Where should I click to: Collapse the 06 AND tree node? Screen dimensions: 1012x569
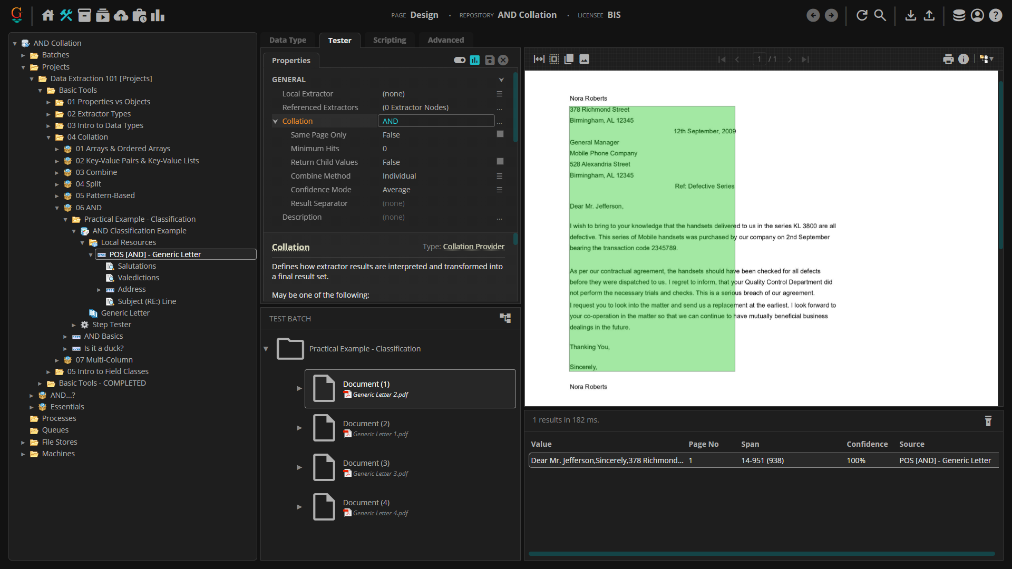[x=57, y=208]
